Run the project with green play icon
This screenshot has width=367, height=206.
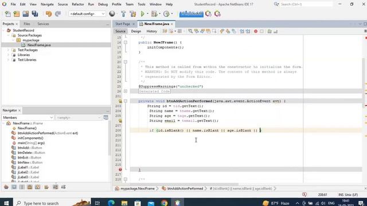point(142,14)
